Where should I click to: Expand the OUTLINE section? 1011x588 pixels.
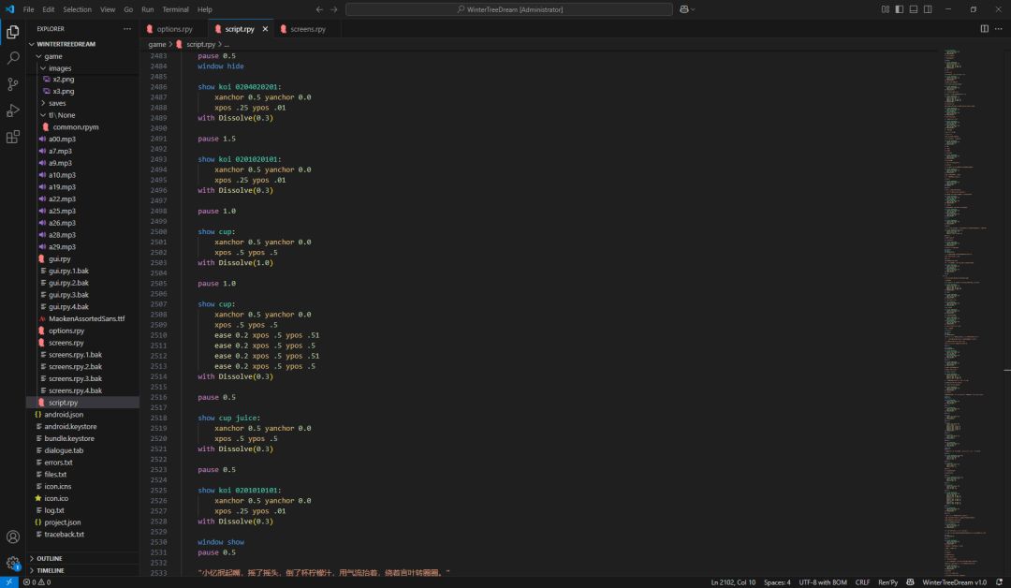pyautogui.click(x=50, y=558)
